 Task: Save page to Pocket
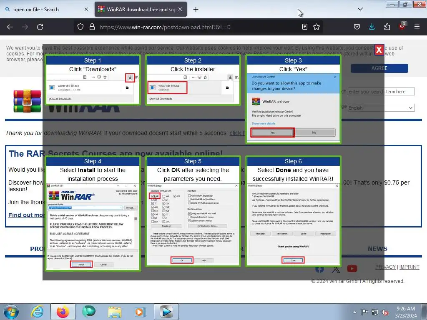(x=357, y=27)
